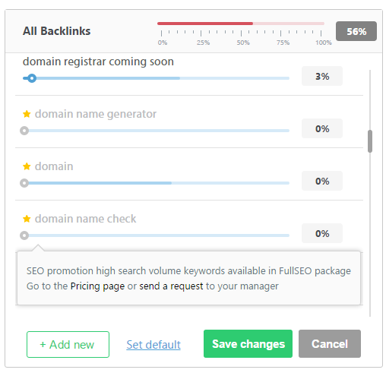Open the Pricing page link
The height and width of the screenshot is (376, 386).
coord(97,286)
